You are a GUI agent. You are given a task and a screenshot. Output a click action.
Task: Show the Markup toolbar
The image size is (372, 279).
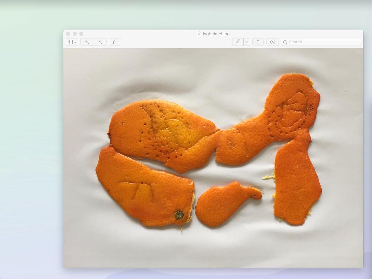coord(273,42)
